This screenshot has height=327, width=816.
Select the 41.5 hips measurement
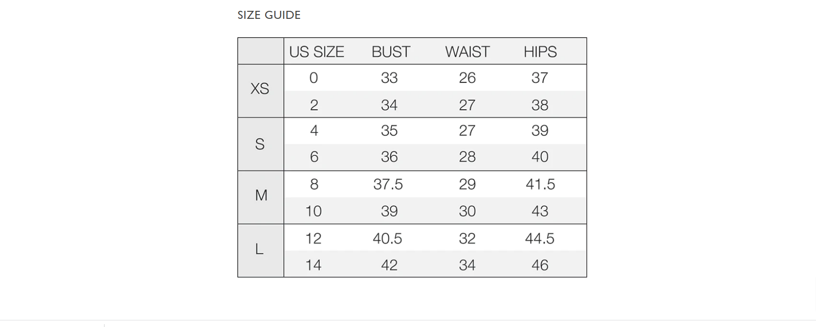pyautogui.click(x=540, y=184)
